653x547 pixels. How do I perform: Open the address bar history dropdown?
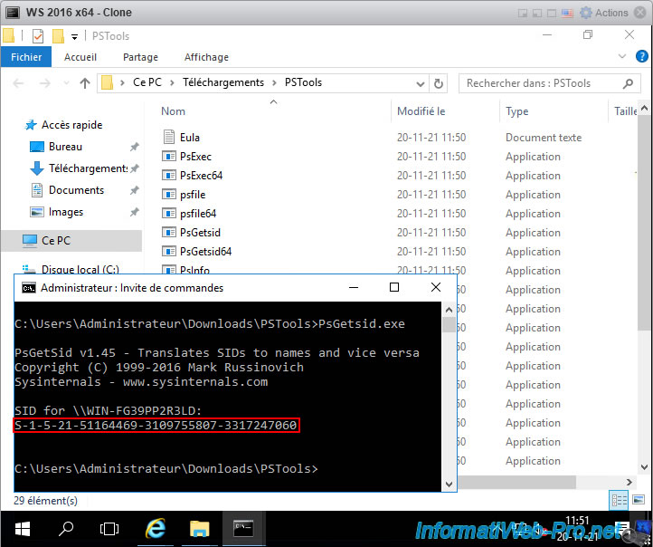pos(419,83)
